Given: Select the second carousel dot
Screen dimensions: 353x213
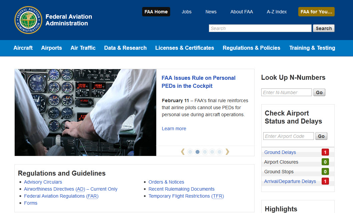Looking at the screenshot, I should point(198,152).
